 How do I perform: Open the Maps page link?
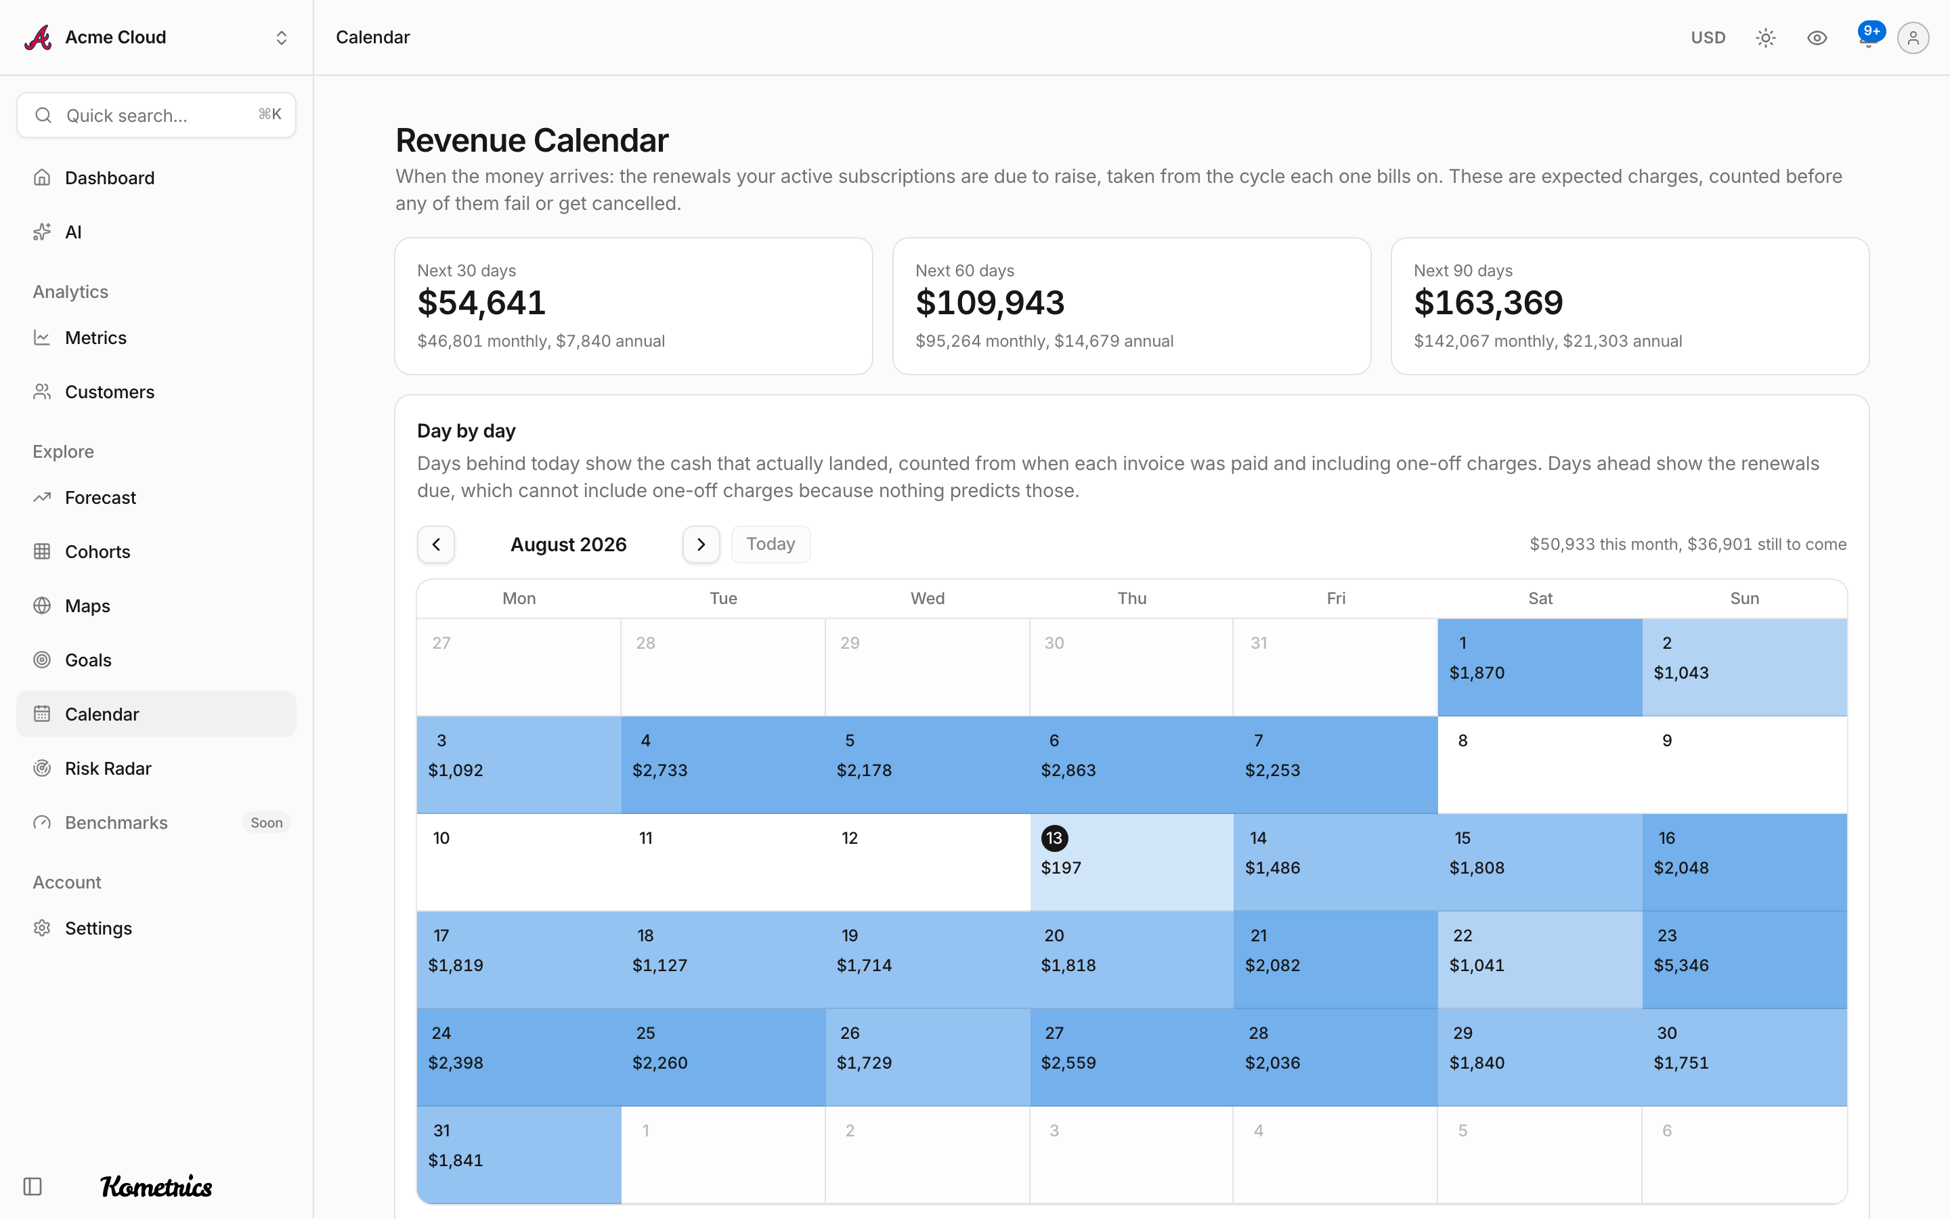point(156,605)
